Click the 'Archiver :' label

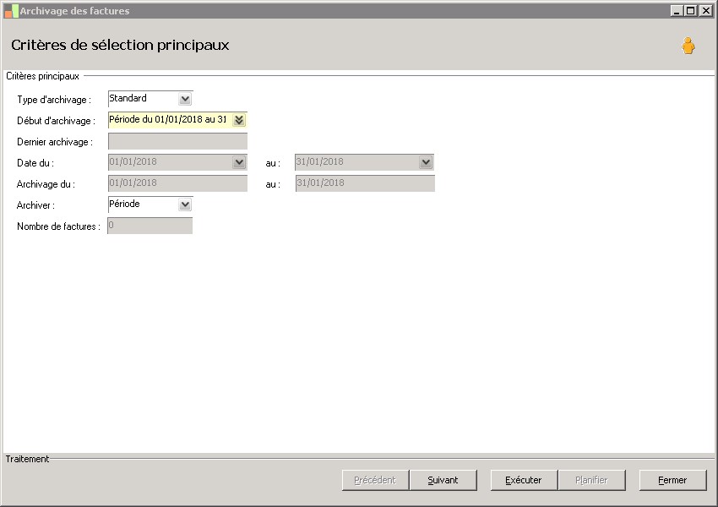(x=35, y=204)
